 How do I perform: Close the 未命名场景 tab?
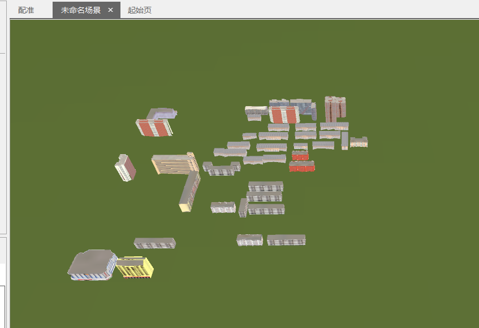(111, 10)
